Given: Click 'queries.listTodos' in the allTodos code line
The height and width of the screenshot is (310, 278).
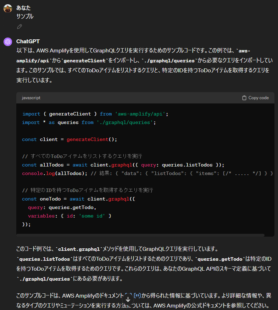Looking at the screenshot, I should (x=187, y=165).
